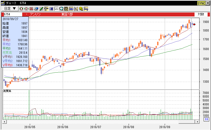211x130 pixels.
Task: Click the yen currency icon
Action: click(x=51, y=9)
